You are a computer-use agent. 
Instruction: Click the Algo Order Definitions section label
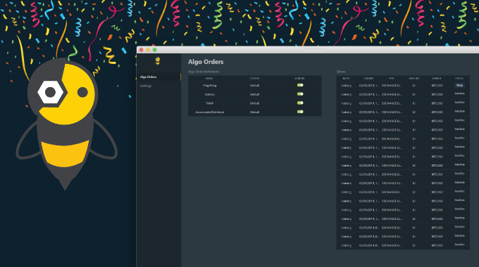click(x=204, y=72)
